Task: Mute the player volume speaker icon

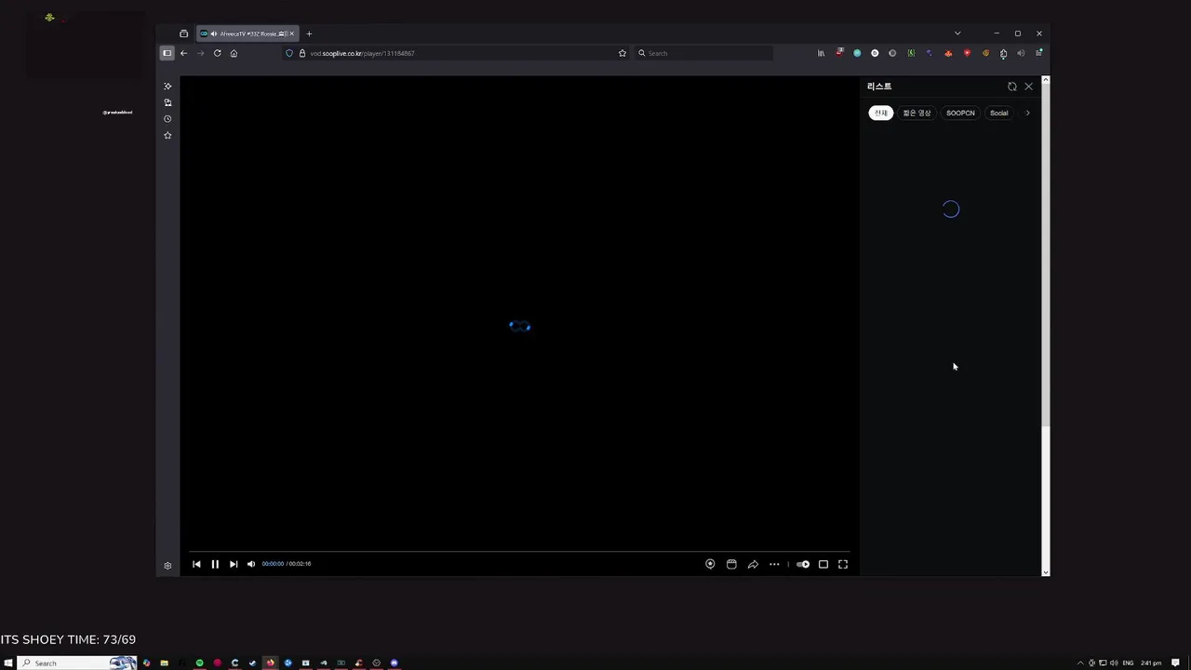Action: (x=251, y=564)
